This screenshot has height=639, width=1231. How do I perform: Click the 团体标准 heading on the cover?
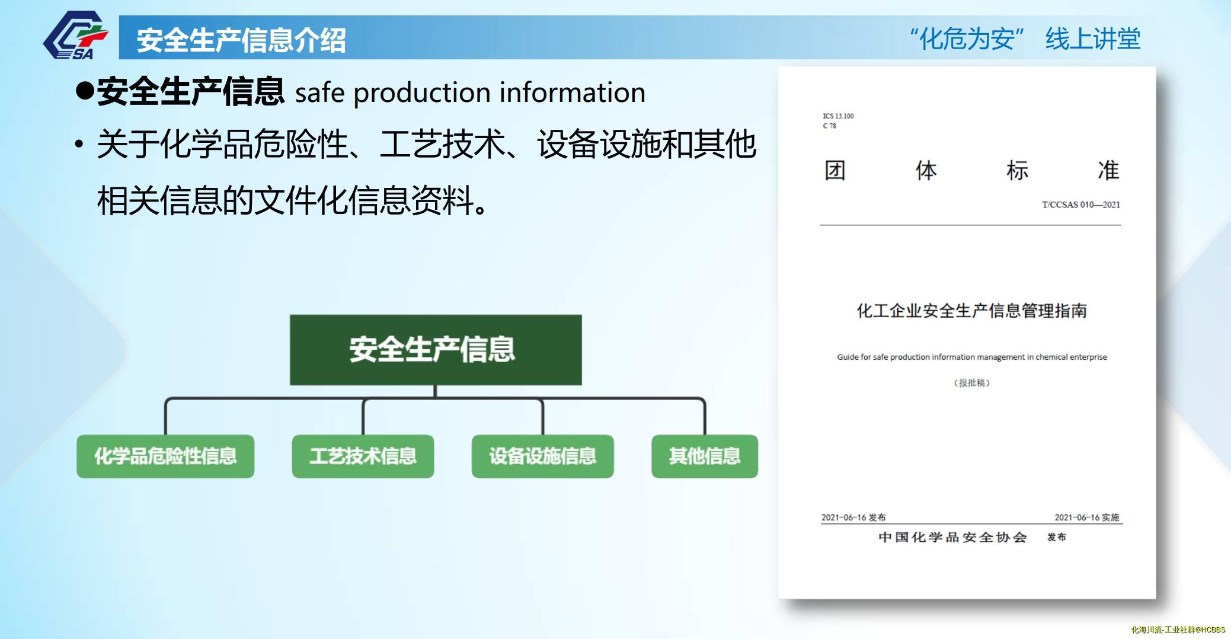pos(971,171)
